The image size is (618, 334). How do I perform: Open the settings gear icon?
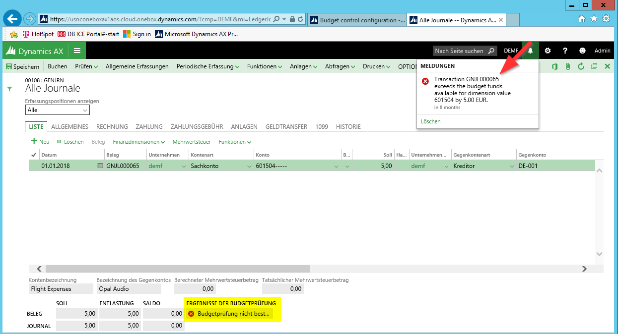click(x=548, y=51)
